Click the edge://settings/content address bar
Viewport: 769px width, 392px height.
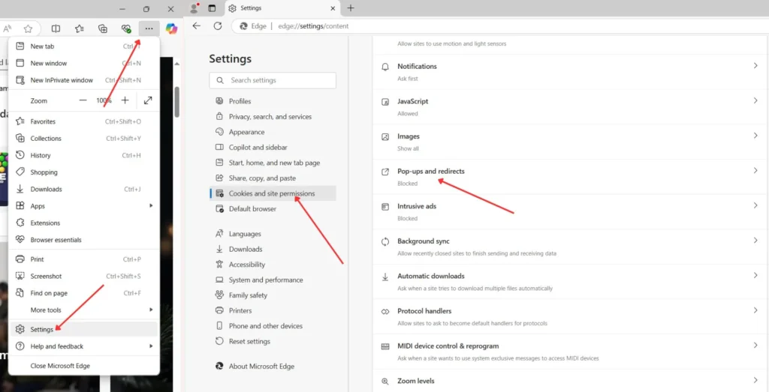(313, 26)
